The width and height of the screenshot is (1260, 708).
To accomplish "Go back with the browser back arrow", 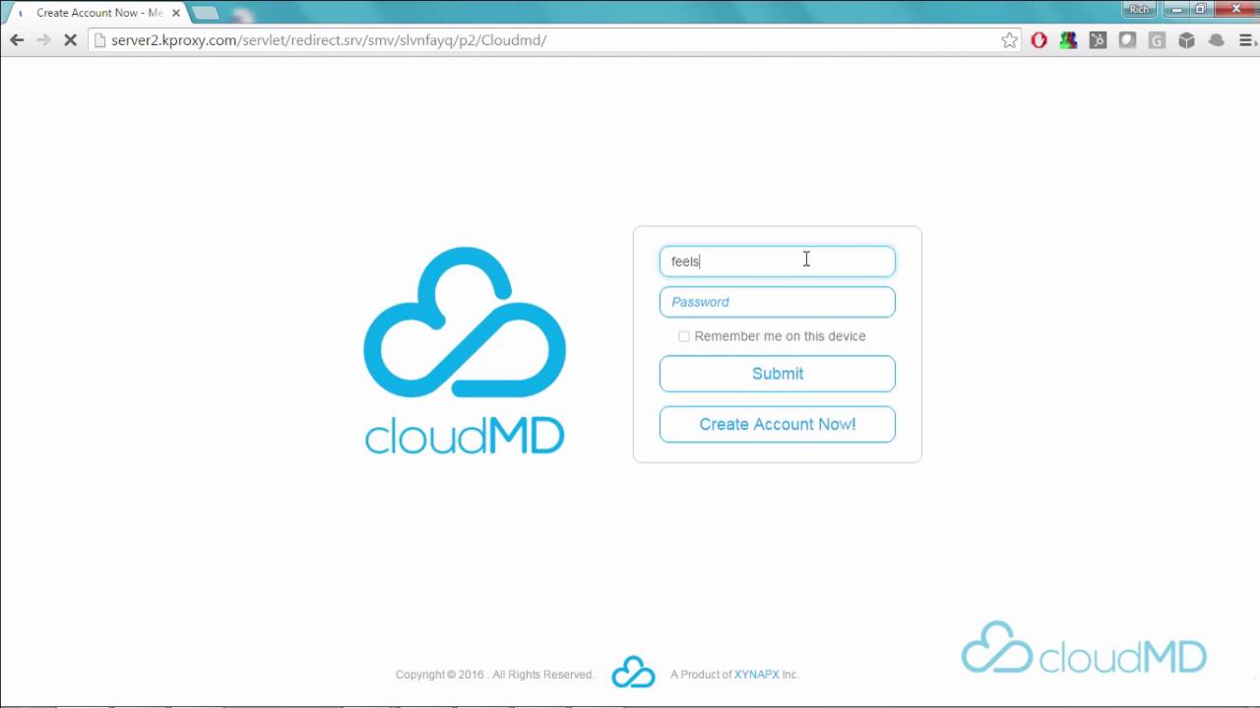I will (17, 40).
